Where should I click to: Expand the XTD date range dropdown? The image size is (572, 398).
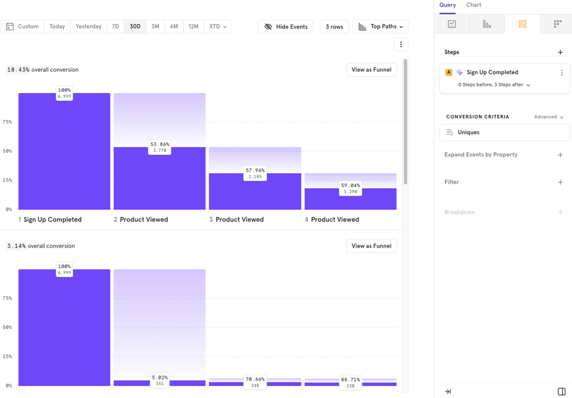217,27
